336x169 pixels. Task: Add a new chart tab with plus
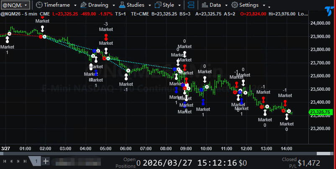(x=46, y=161)
